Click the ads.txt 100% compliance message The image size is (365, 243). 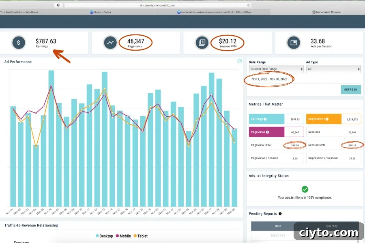pyautogui.click(x=305, y=198)
